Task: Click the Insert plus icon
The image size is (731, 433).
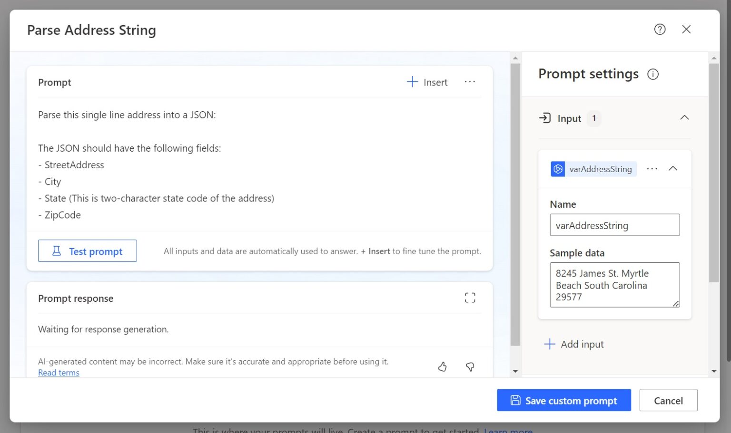Action: point(412,82)
